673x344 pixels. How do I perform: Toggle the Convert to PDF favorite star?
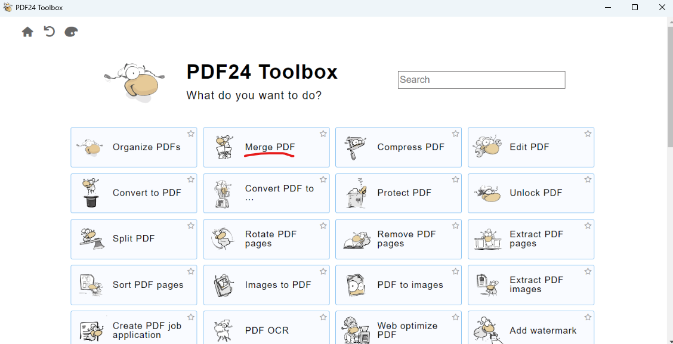tap(191, 179)
